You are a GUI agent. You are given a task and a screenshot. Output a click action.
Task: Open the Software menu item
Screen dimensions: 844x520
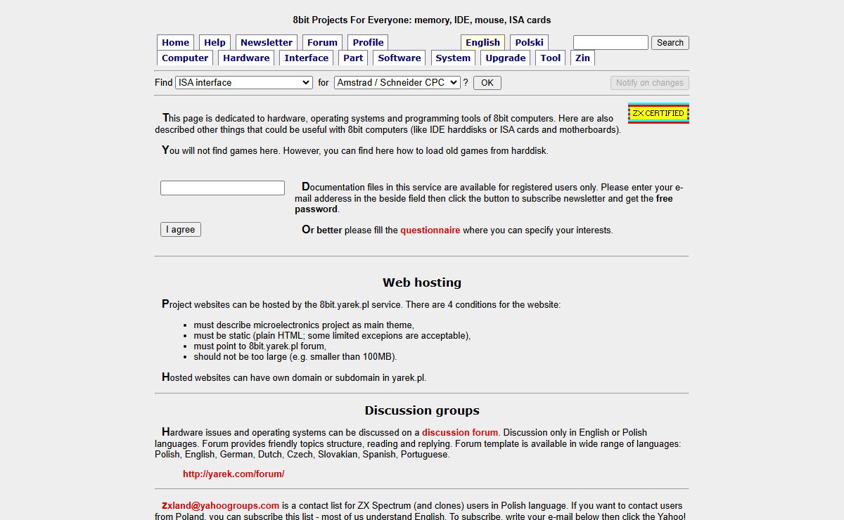point(399,58)
